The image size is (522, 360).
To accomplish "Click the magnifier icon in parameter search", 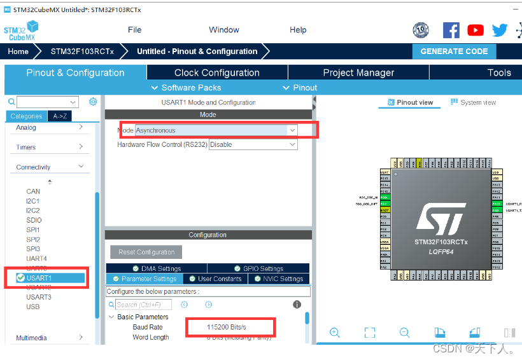I will tap(111, 305).
